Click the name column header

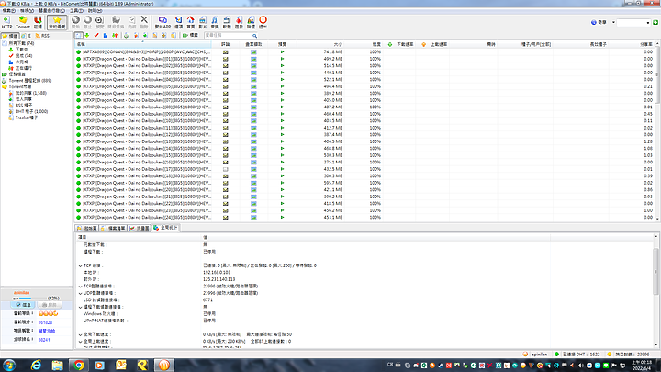143,44
